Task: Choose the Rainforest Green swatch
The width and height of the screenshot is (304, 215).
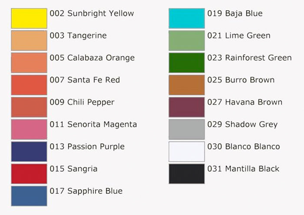Action: click(187, 63)
